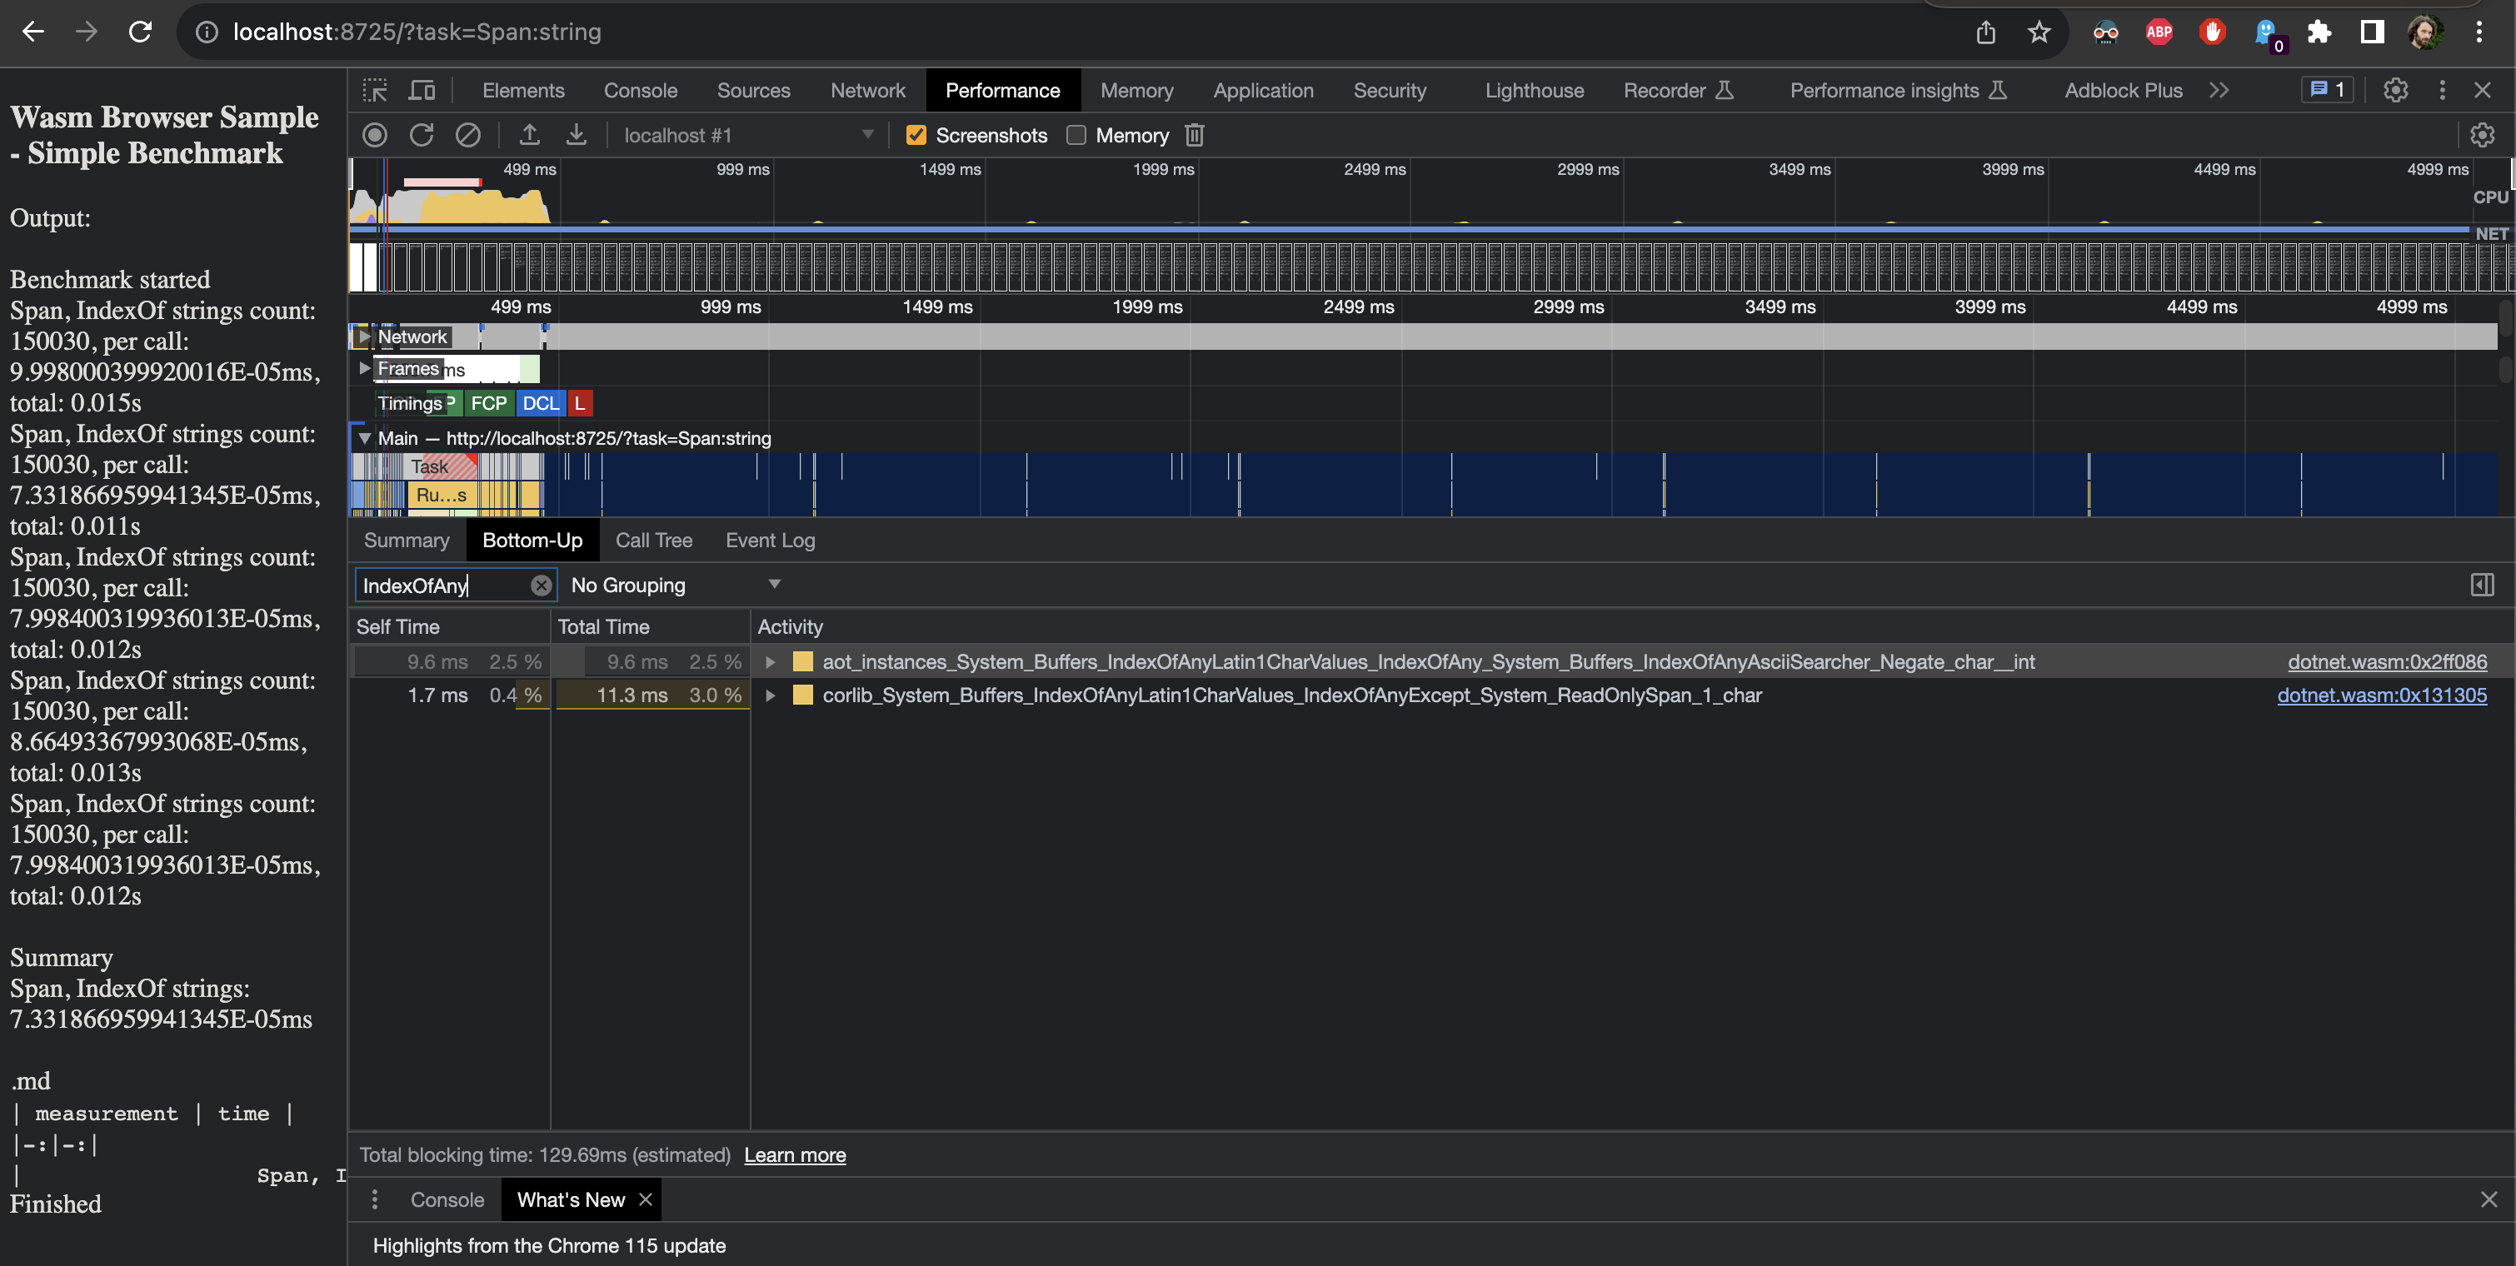Open the No Grouping dropdown

676,585
